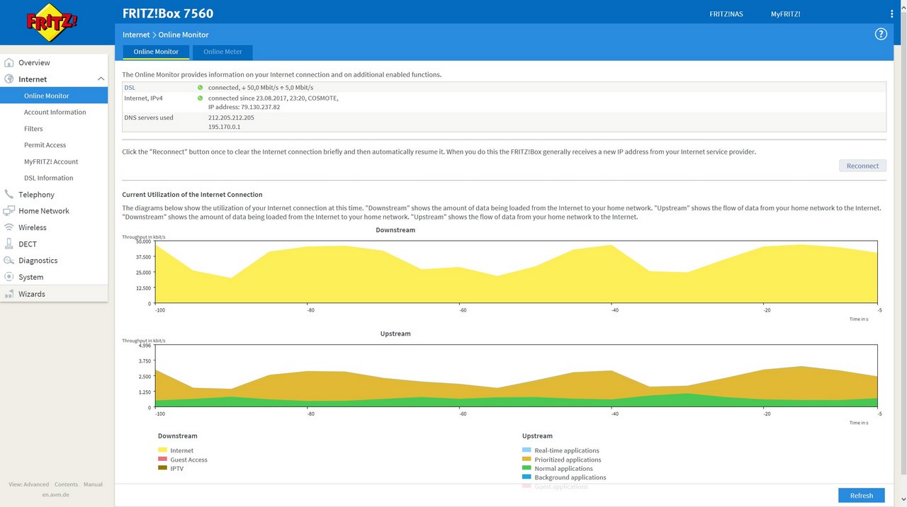
Task: Click inside the Upstream throughput chart
Action: point(517,377)
